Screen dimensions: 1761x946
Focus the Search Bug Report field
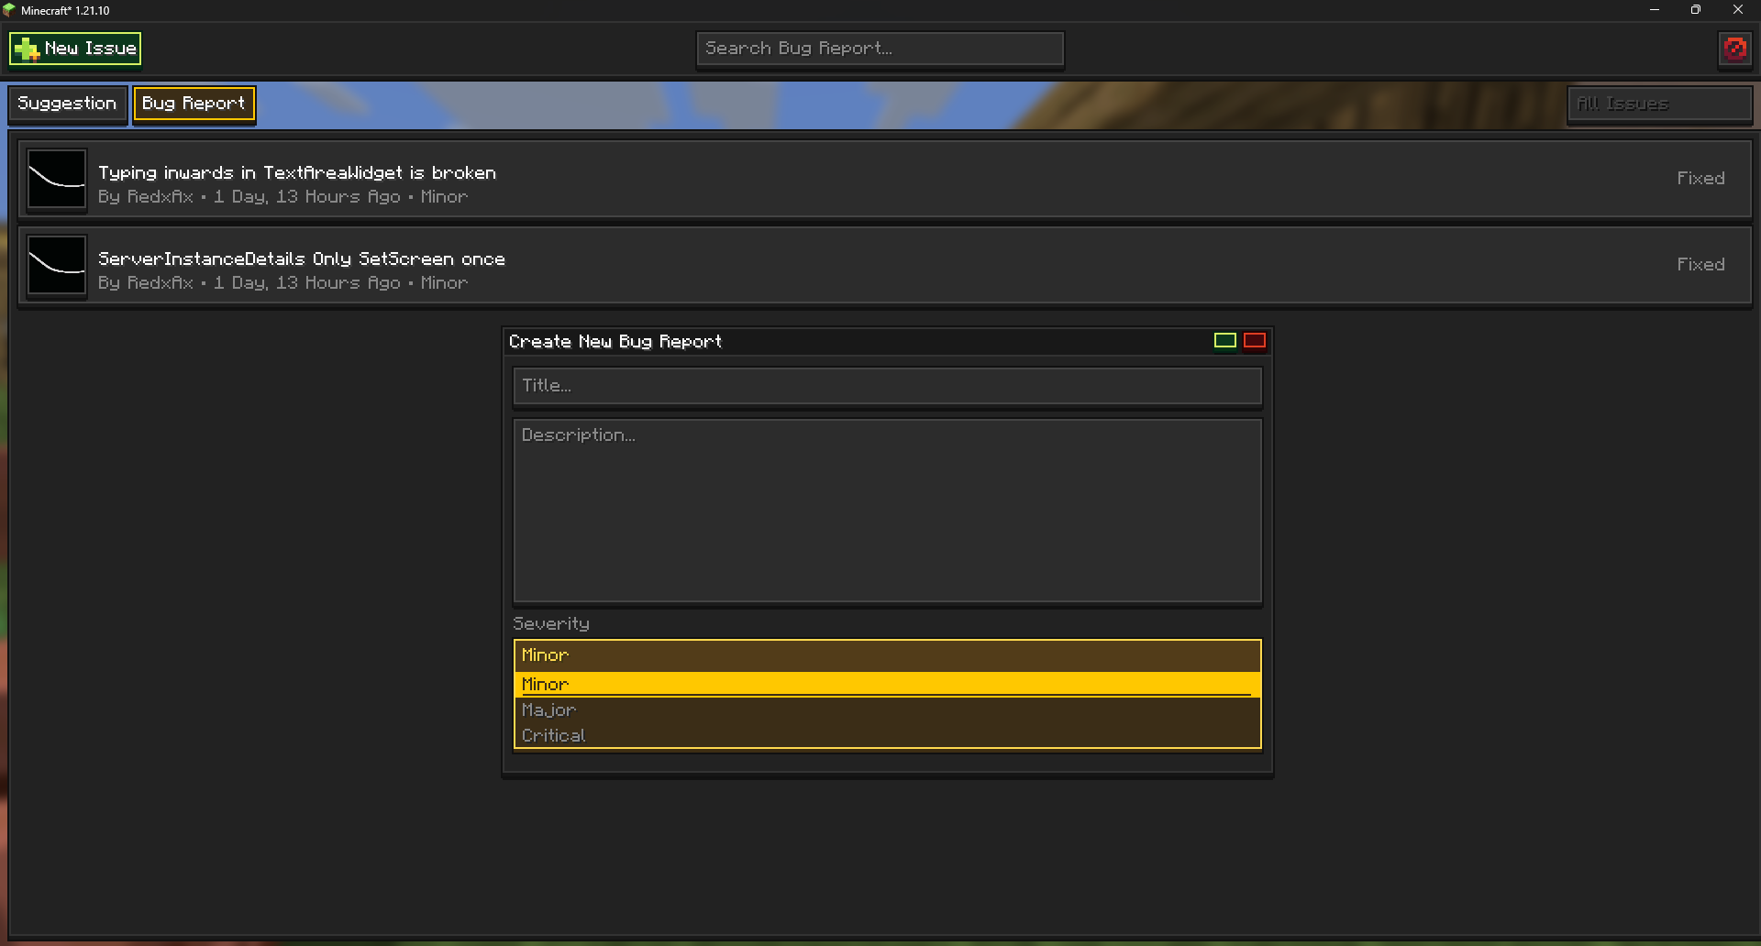880,49
